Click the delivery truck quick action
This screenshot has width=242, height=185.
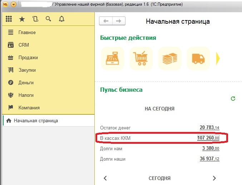point(198,58)
